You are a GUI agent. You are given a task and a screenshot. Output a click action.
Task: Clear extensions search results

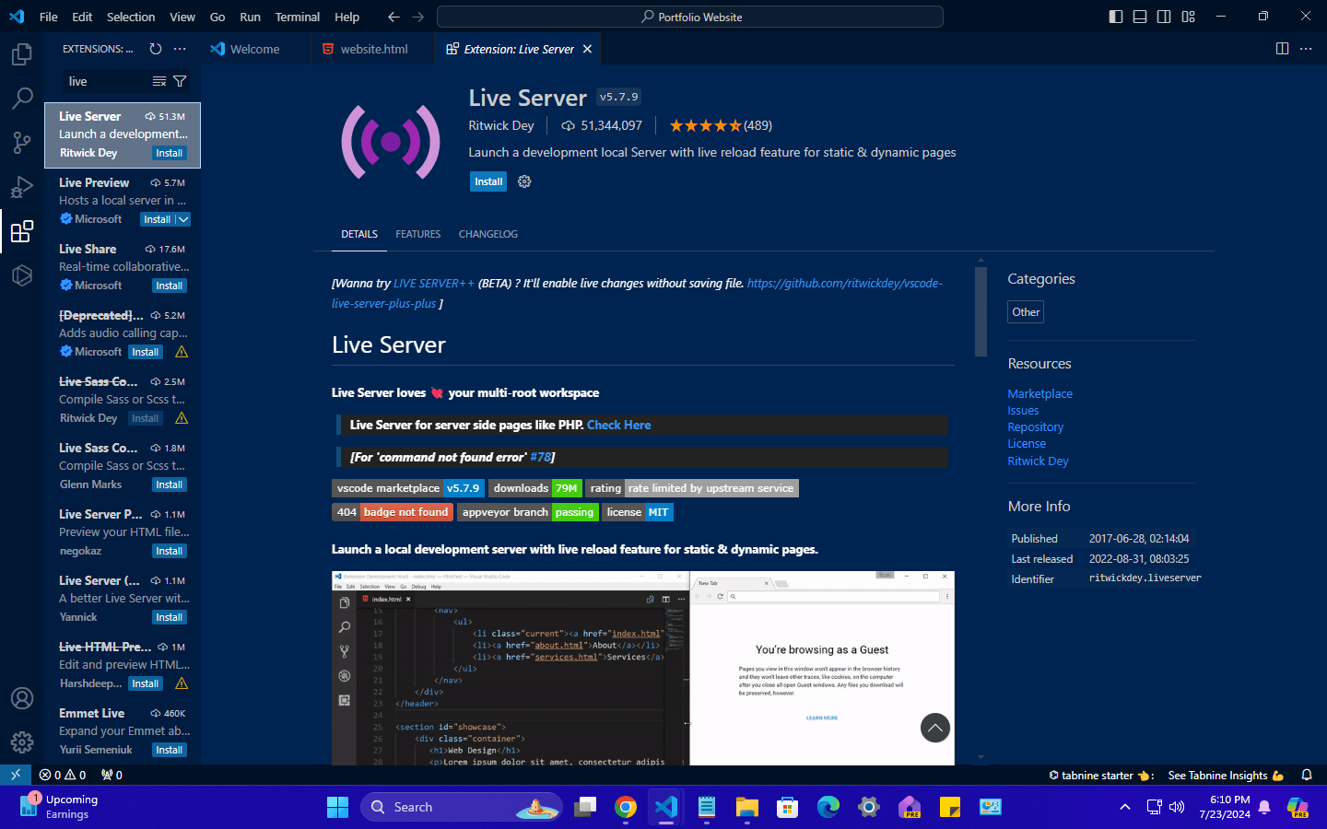159,81
